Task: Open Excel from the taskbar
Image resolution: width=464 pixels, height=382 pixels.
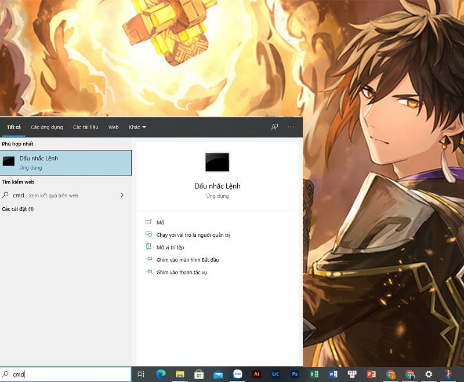Action: coord(314,374)
